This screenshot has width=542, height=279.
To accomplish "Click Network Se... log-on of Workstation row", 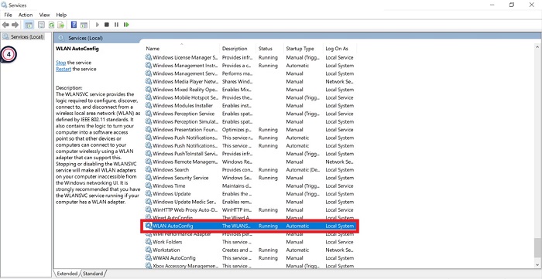I will click(x=339, y=250).
